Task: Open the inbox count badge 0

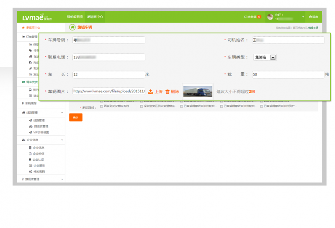Action: [x=259, y=17]
